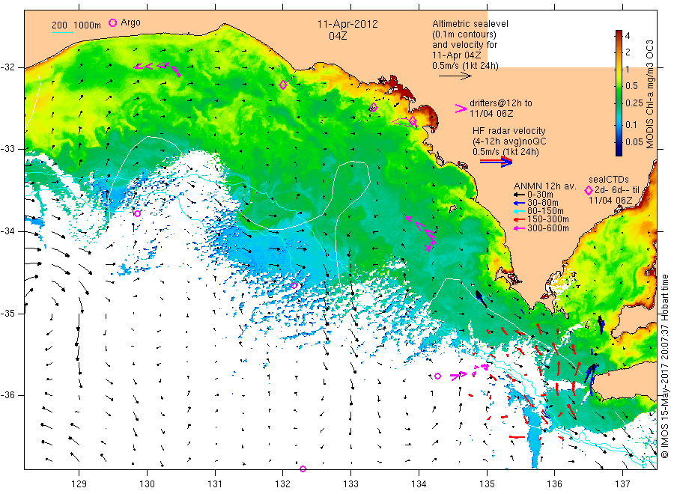Image resolution: width=674 pixels, height=494 pixels.
Task: Click the 'sealCTDs' legend heading
Action: click(609, 180)
